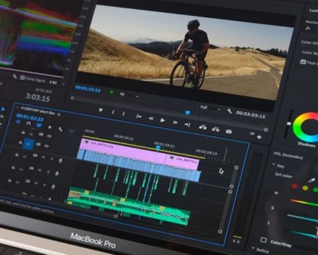This screenshot has width=318, height=255.
Task: Click the timeline panel playhead timecode 00:01:52:23
Action: point(30,117)
